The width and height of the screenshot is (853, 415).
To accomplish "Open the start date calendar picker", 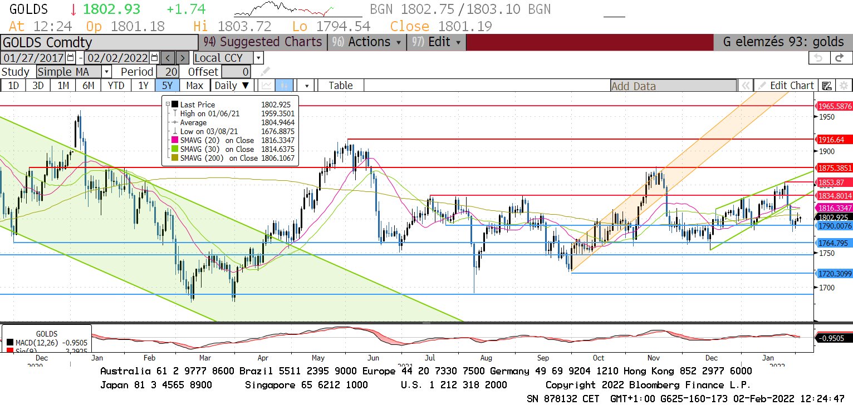I will pos(70,58).
